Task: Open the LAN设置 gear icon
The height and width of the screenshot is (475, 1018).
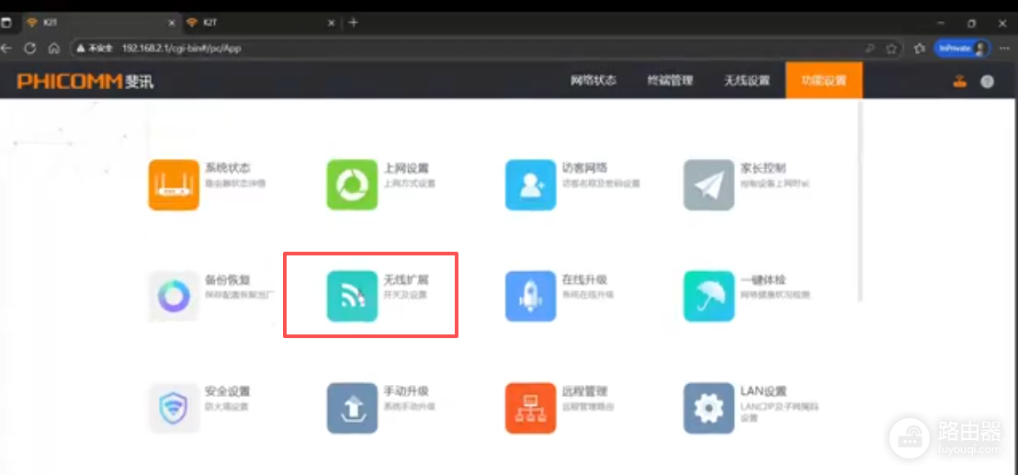Action: [709, 408]
